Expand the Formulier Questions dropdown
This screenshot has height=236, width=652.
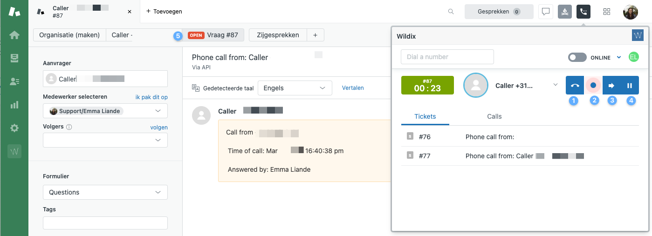[105, 192]
